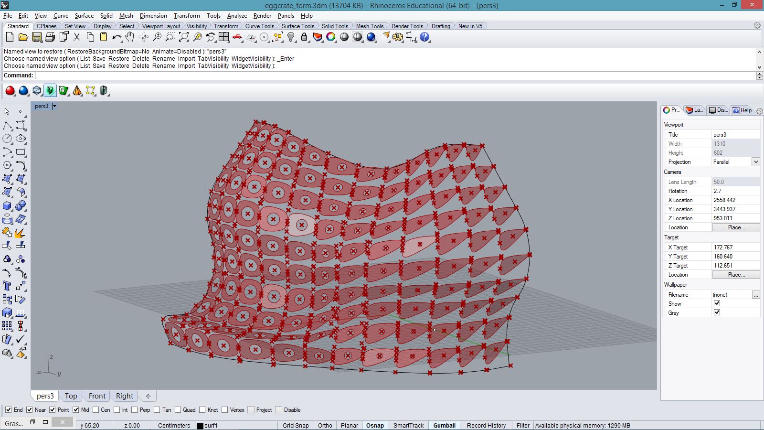Click the Explode tool icon
The image size is (764, 430).
click(x=20, y=233)
